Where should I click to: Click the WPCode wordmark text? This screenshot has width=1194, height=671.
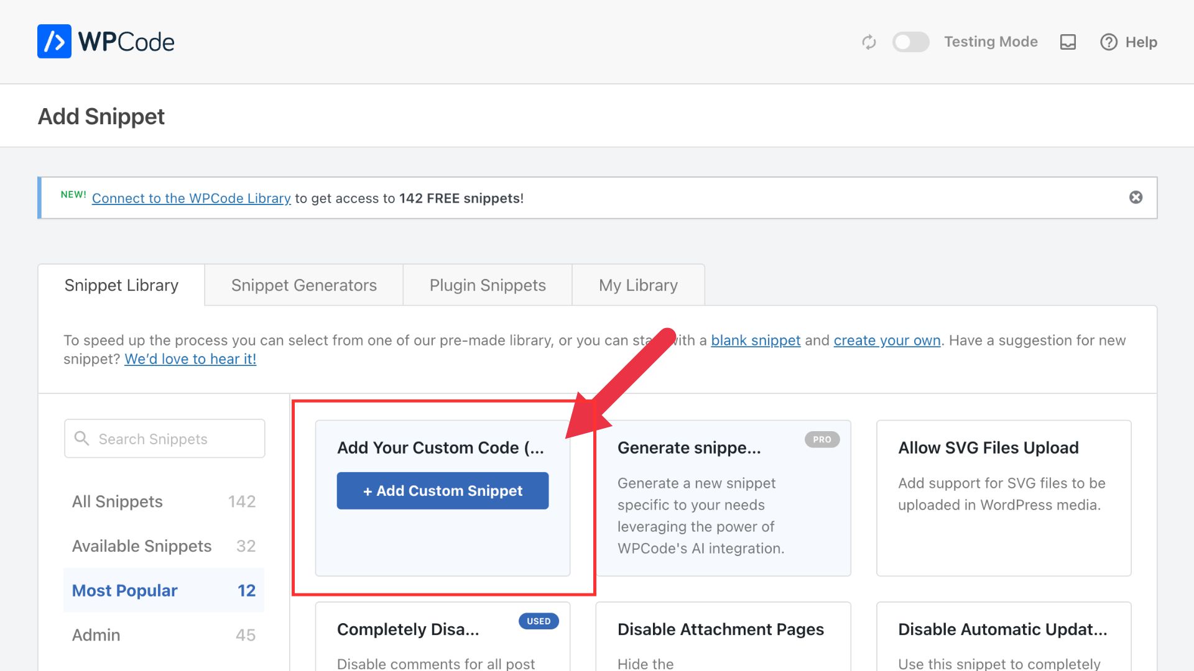point(126,42)
